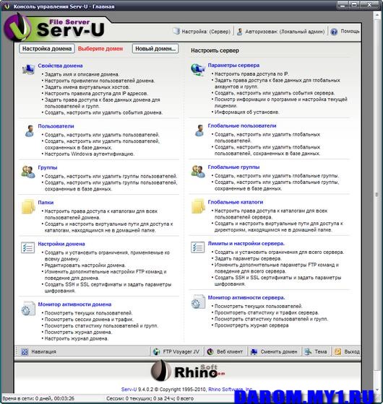The width and height of the screenshot is (383, 404).
Task: Click the Rhino Software, Inc. link
Action: (231, 390)
